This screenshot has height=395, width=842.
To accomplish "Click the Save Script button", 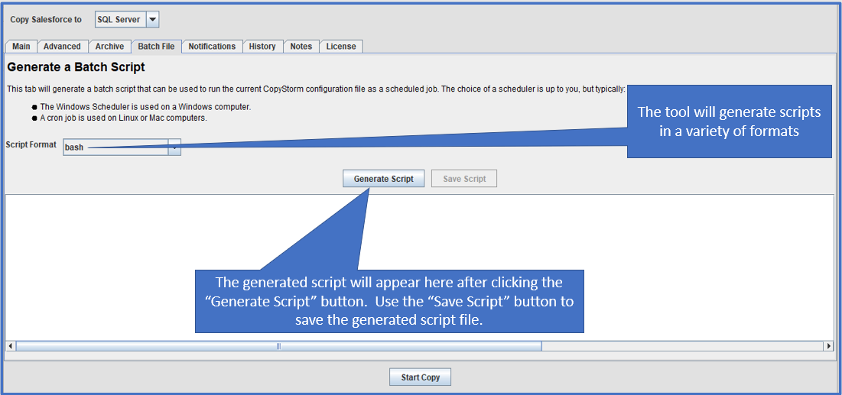I will (464, 180).
